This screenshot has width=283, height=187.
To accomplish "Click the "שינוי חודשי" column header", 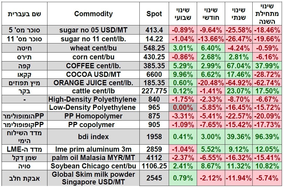I will click(211, 14).
